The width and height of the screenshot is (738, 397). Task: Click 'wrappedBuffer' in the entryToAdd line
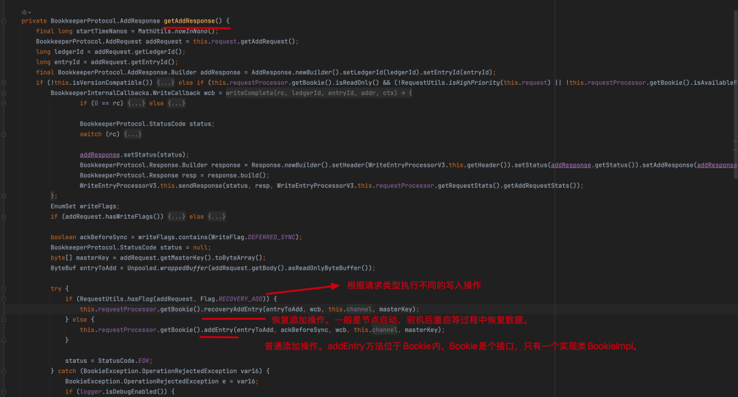[x=184, y=268]
